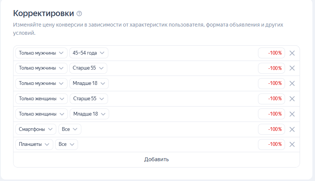Screen dimensions: 315x181
Task: Click the Добавить button
Action: point(156,160)
